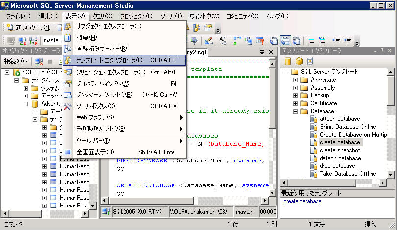Choose 登録済みサーバー(R) menu item
Image resolution: width=397 pixels, height=230 pixels.
point(124,48)
